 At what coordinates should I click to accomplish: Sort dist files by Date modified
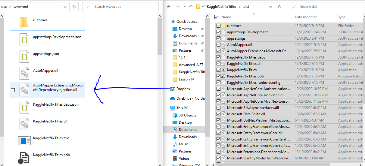306,17
